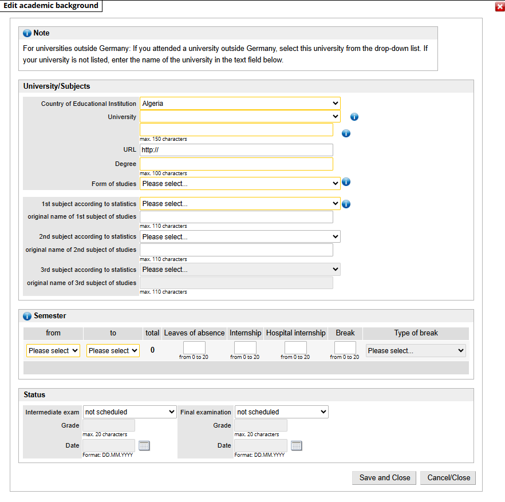Screen dimensions: 505x502
Task: Open Country of Educational Institution dropdown
Action: (x=240, y=104)
